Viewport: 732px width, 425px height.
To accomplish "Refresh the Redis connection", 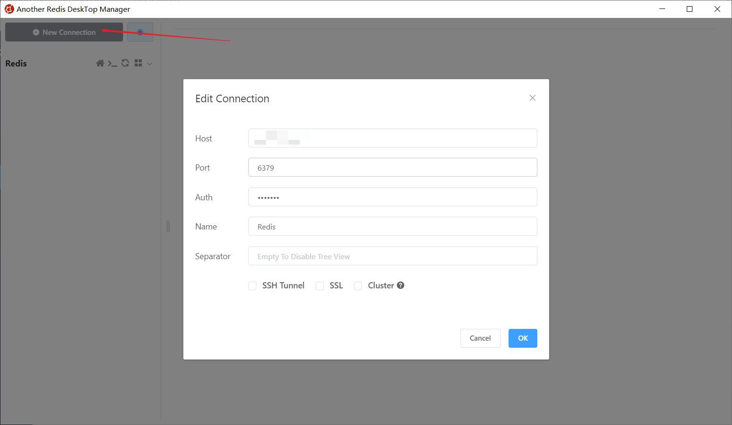I will [x=125, y=63].
